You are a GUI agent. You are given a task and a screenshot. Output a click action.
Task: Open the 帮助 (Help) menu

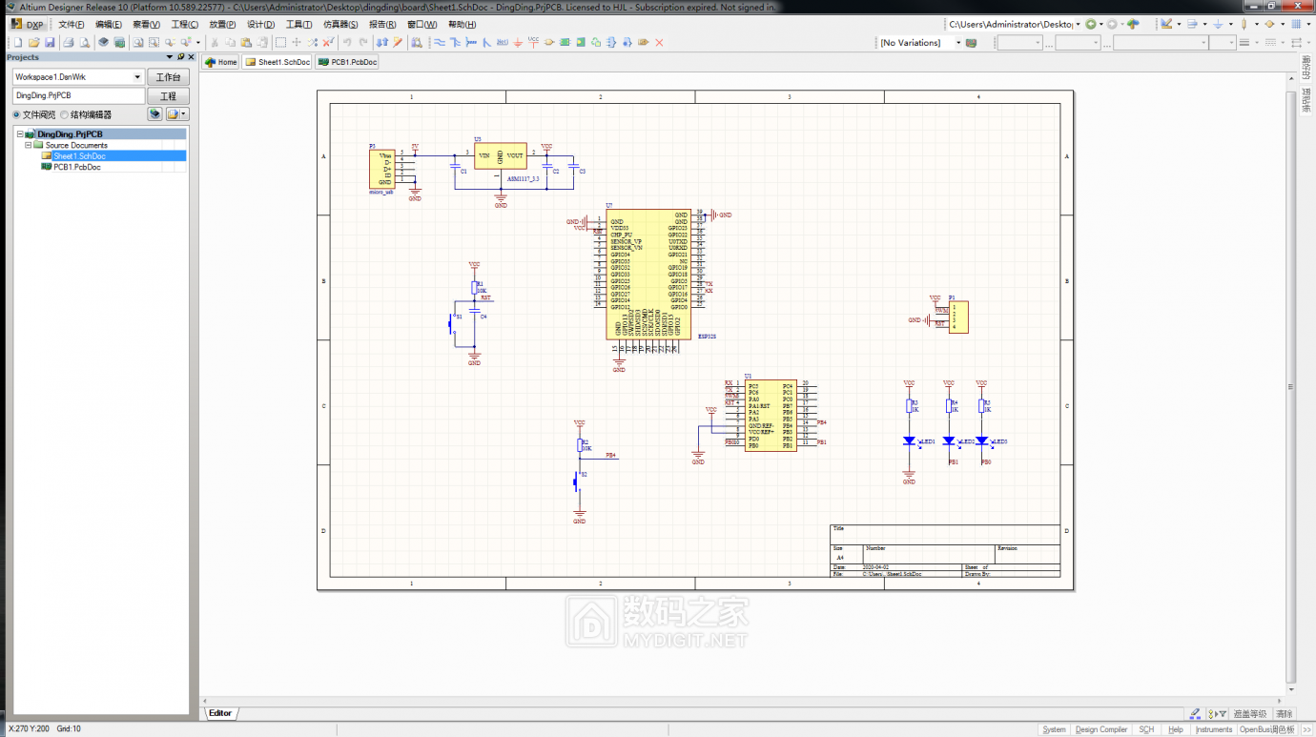pyautogui.click(x=462, y=25)
